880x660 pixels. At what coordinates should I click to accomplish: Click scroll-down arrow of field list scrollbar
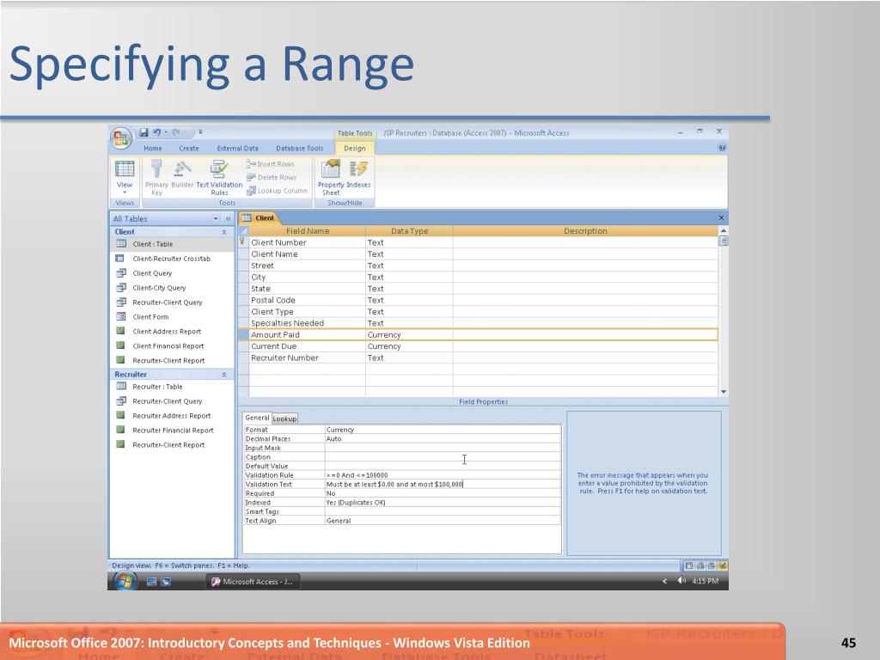click(x=724, y=392)
